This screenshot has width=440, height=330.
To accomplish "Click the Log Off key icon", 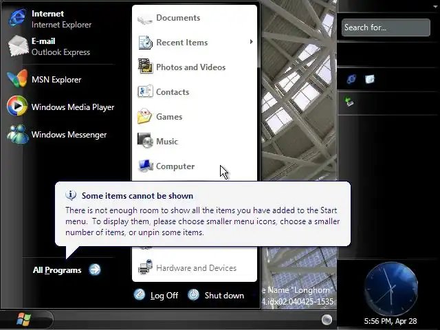I will pos(140,295).
